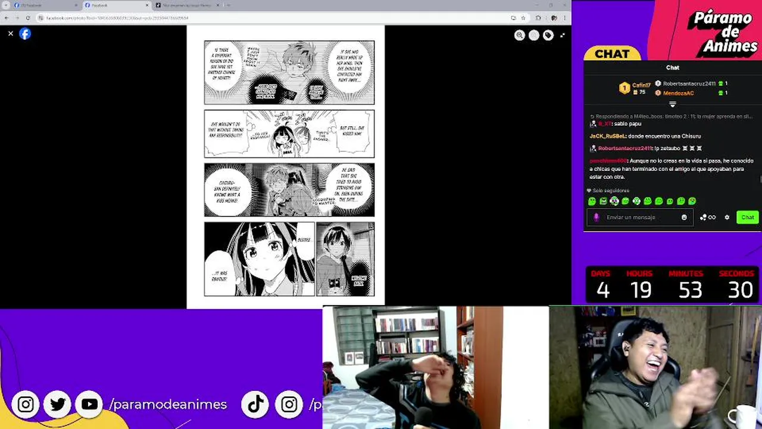This screenshot has width=762, height=429.
Task: Reload the browser page
Action: point(27,18)
